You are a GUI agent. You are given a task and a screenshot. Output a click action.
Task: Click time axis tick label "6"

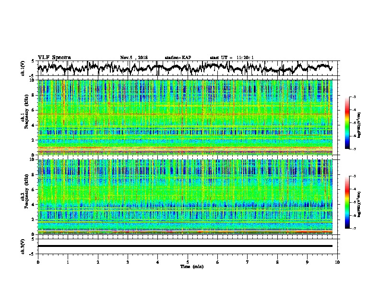pyautogui.click(x=218, y=262)
